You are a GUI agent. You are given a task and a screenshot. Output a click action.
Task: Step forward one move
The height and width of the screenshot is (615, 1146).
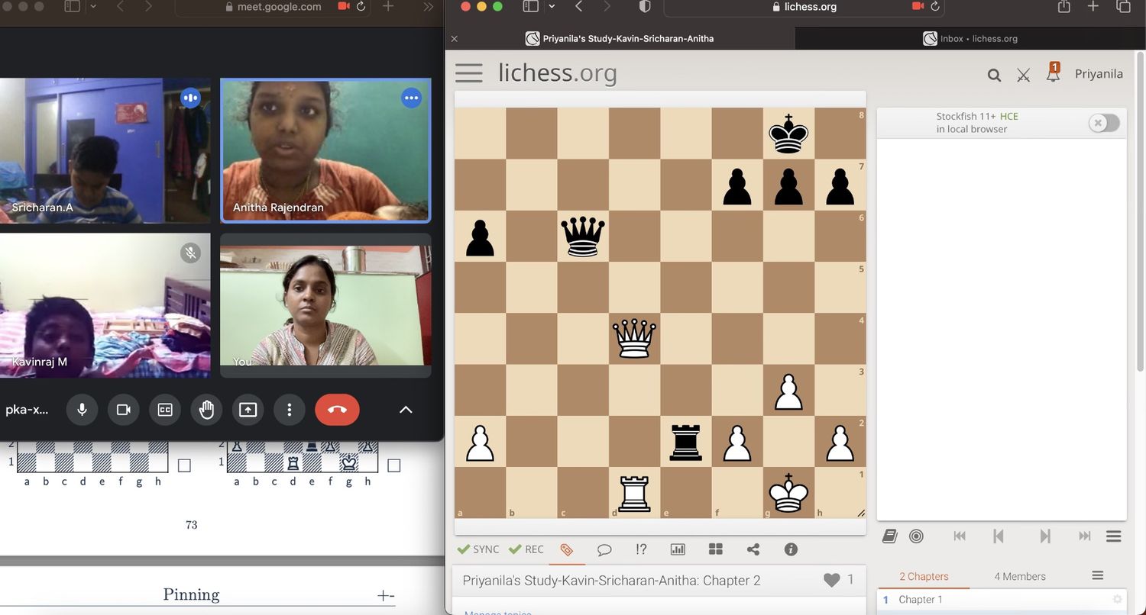(x=1045, y=536)
